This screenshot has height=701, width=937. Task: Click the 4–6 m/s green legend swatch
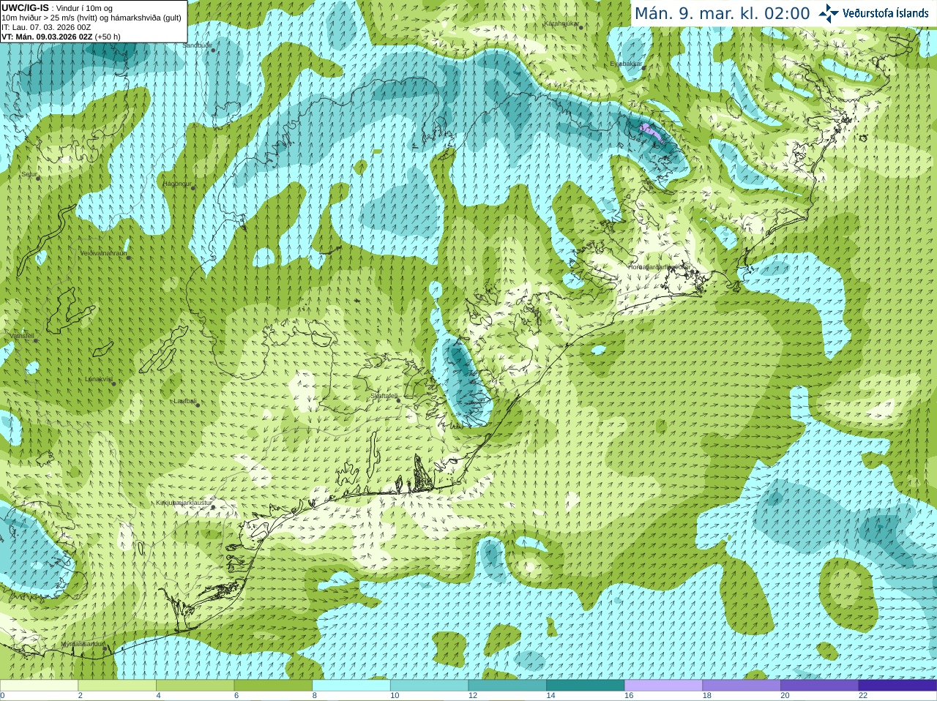click(x=195, y=686)
